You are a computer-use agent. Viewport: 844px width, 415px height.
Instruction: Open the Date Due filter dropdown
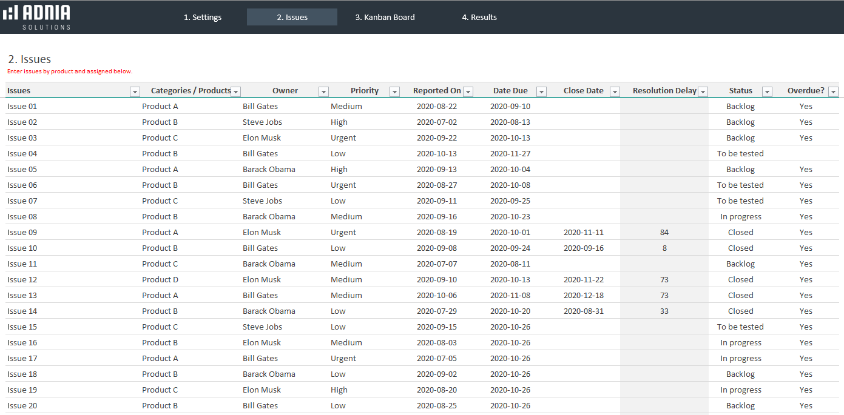[541, 91]
